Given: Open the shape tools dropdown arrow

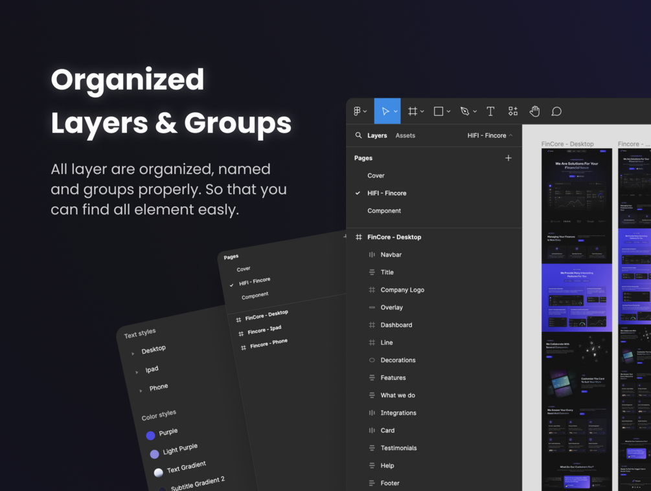Looking at the screenshot, I should (448, 111).
